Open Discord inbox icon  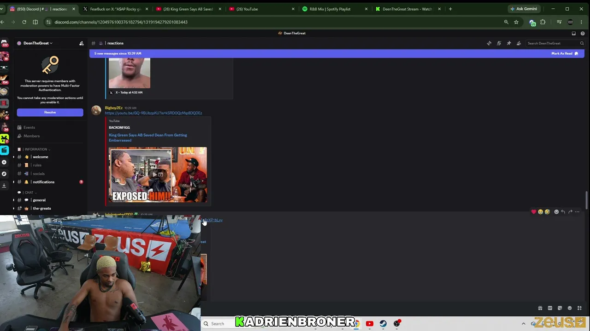pos(573,33)
